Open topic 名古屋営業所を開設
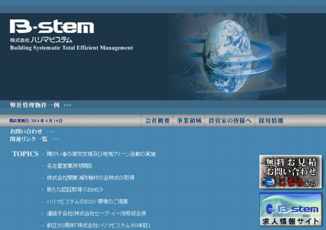 69,166
